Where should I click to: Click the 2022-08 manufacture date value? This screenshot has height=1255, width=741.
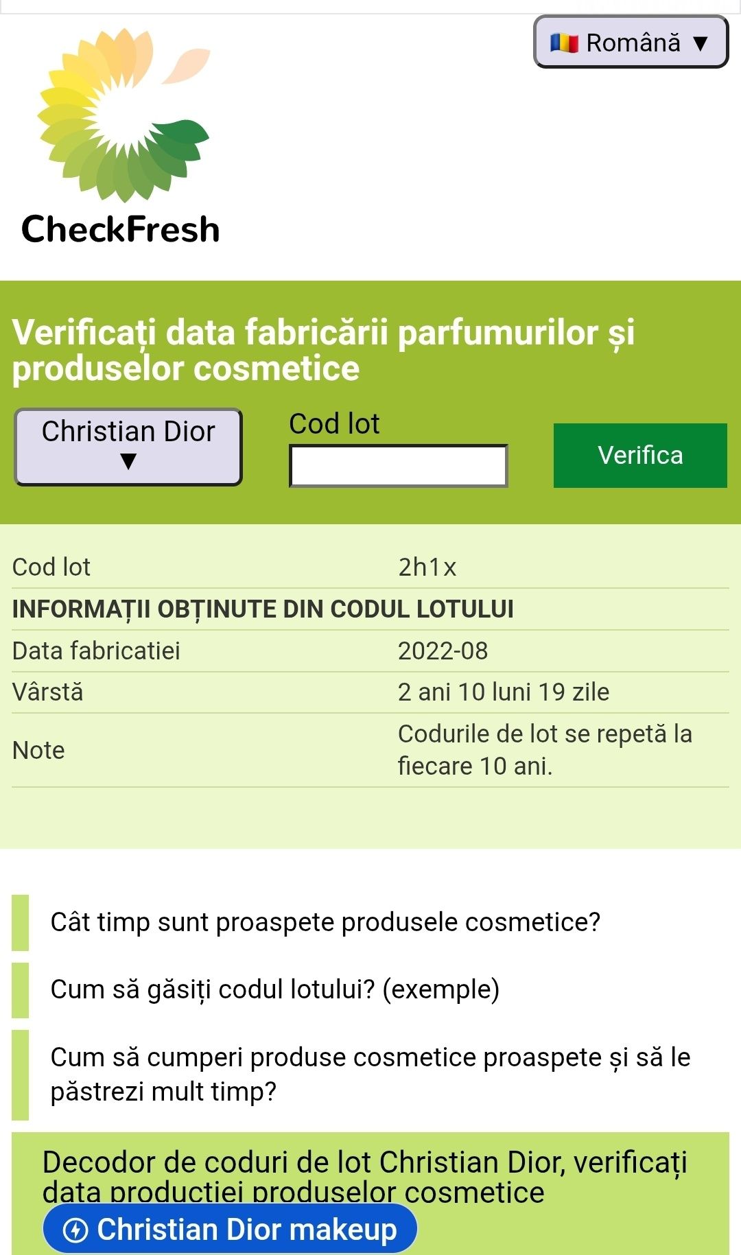[443, 650]
